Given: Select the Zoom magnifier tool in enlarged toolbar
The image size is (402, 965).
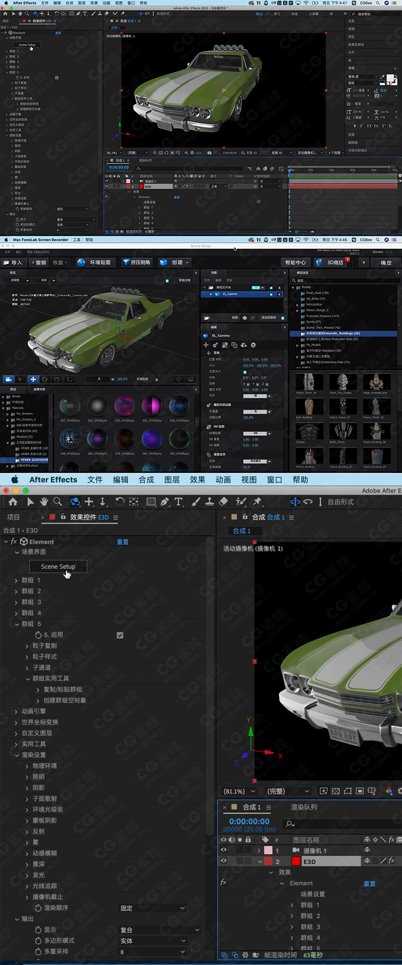Looking at the screenshot, I should tap(57, 502).
